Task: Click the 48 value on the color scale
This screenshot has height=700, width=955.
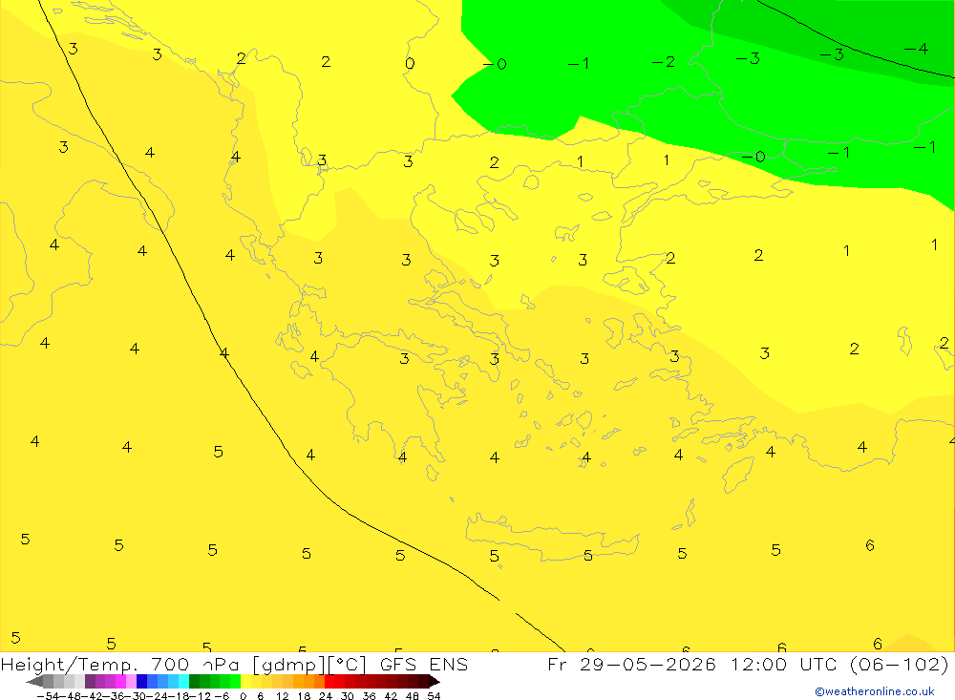Action: point(413,696)
